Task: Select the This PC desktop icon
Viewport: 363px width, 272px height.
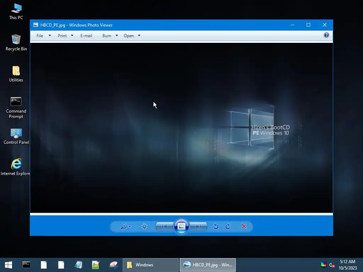Action: pyautogui.click(x=16, y=12)
